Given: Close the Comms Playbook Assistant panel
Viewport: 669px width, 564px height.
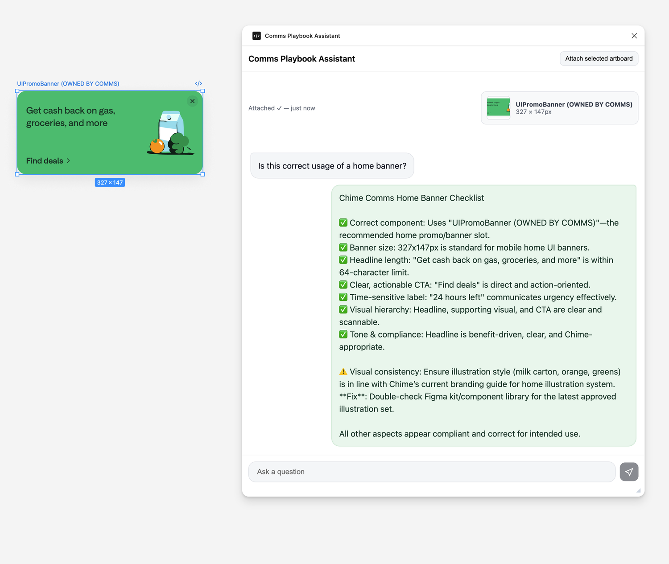Looking at the screenshot, I should tap(634, 36).
